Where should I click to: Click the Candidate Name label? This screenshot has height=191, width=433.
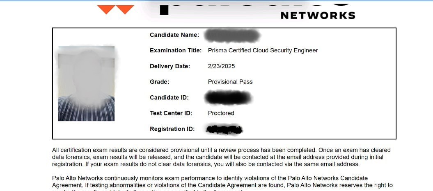(x=174, y=35)
